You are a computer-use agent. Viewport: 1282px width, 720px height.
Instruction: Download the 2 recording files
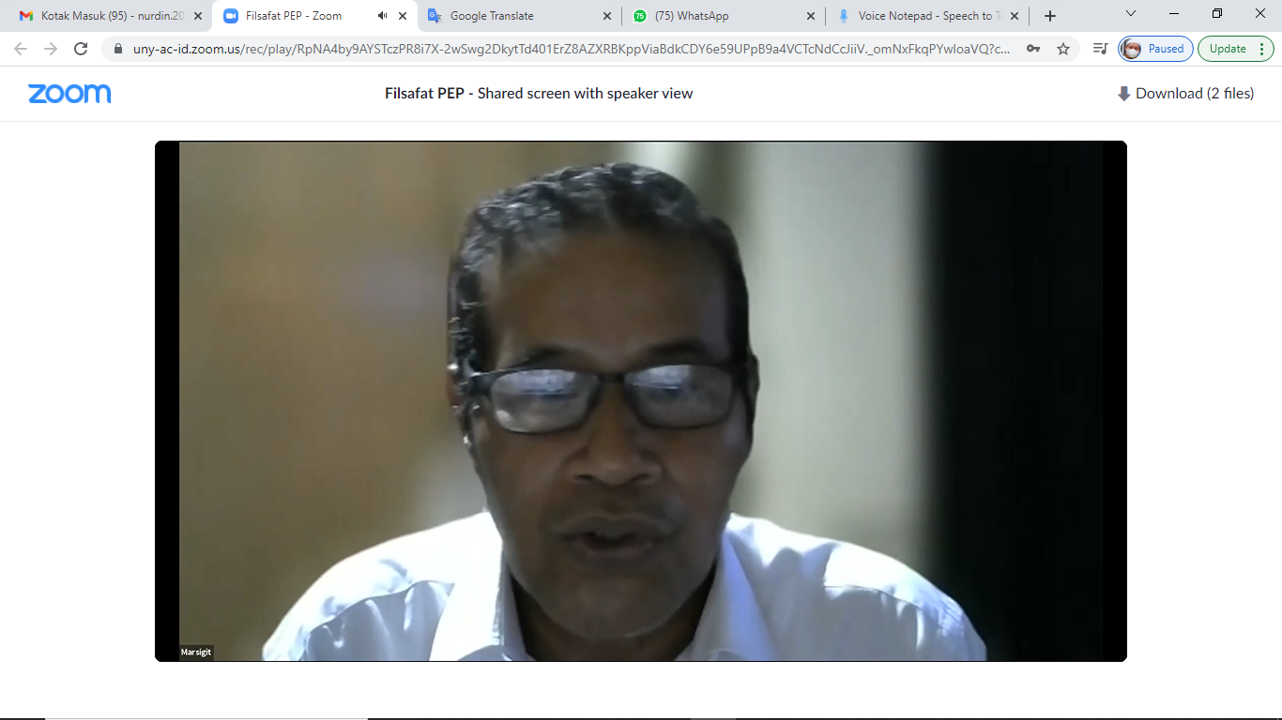[x=1185, y=93]
